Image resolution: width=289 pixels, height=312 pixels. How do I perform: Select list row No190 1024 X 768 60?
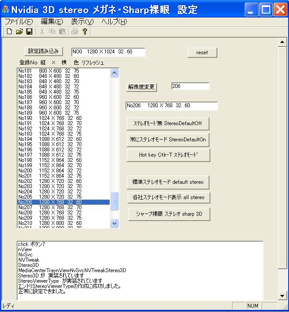(x=63, y=118)
